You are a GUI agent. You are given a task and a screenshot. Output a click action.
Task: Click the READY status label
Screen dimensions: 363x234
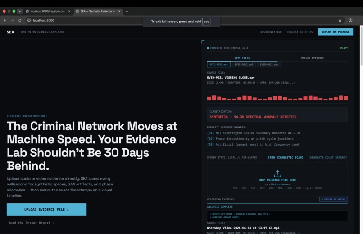tap(344, 48)
